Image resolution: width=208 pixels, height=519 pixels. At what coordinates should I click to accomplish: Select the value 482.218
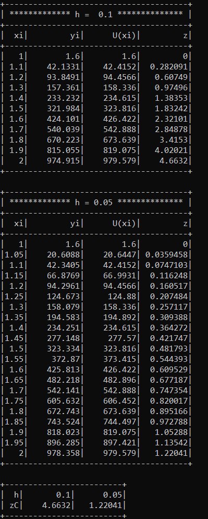(64, 380)
